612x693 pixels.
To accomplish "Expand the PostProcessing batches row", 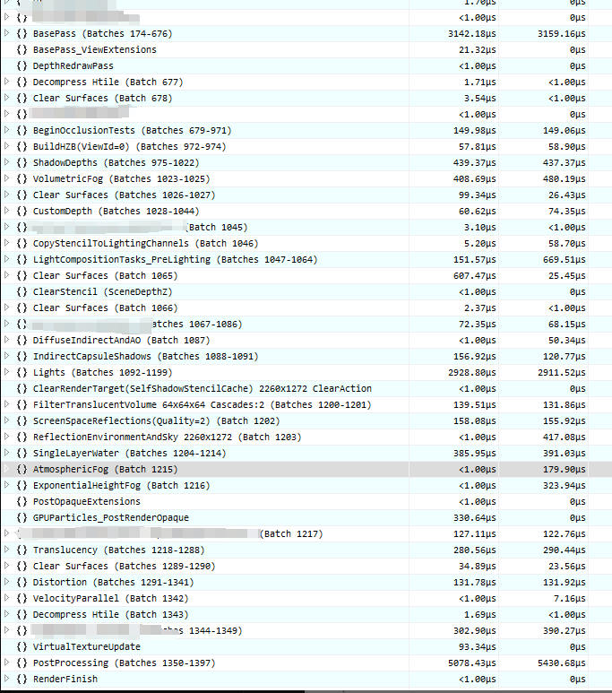I will point(6,663).
